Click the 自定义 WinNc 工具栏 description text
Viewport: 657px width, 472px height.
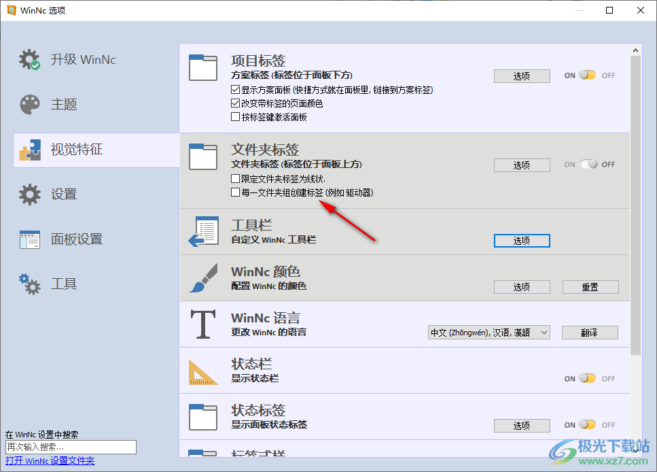(x=274, y=239)
